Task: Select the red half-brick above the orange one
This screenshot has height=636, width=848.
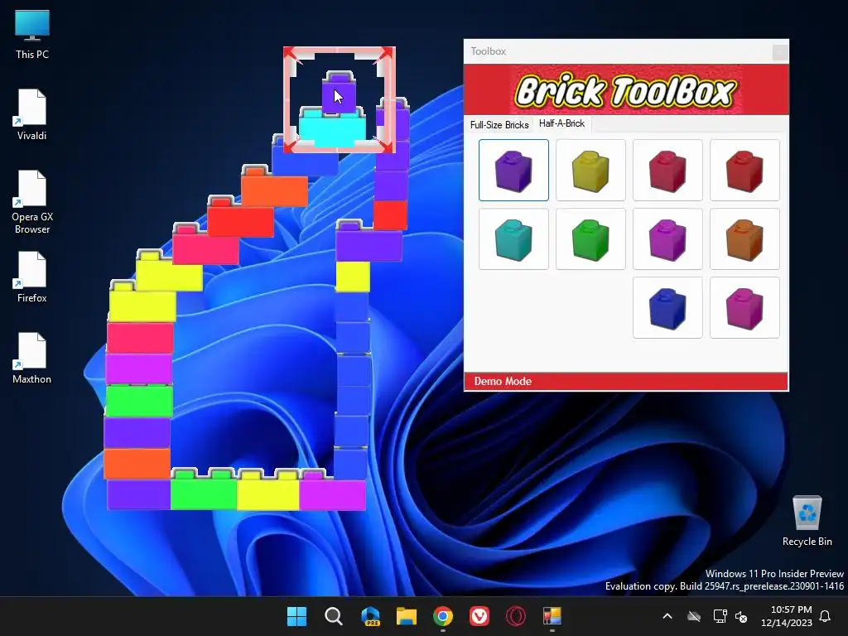Action: click(744, 171)
